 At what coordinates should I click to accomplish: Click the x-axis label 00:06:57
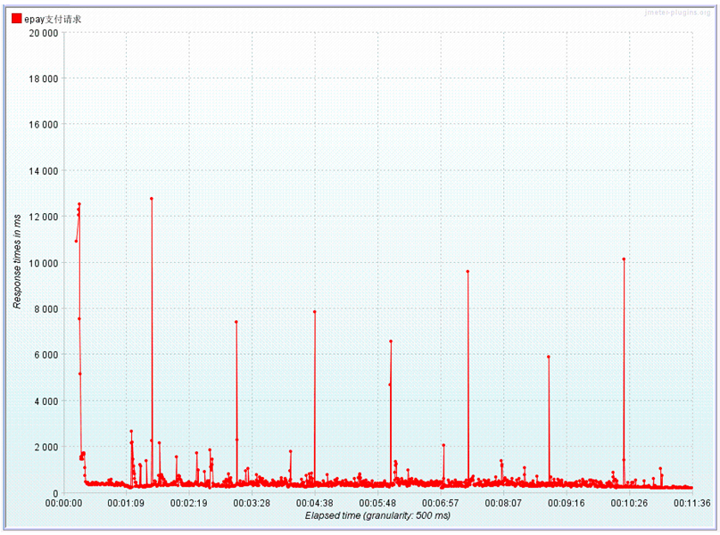point(441,503)
